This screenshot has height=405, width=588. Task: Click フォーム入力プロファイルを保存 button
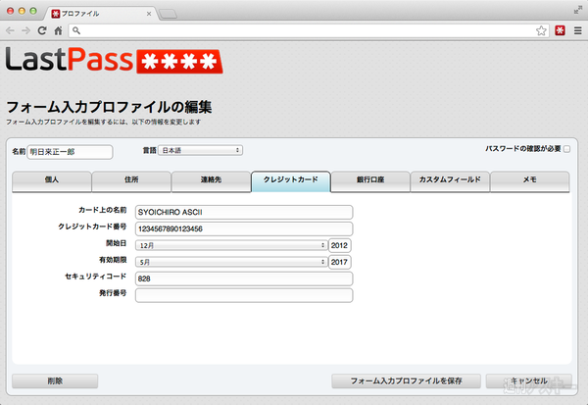406,381
